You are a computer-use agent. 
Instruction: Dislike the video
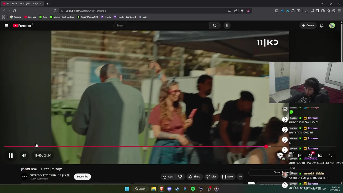pos(180,177)
